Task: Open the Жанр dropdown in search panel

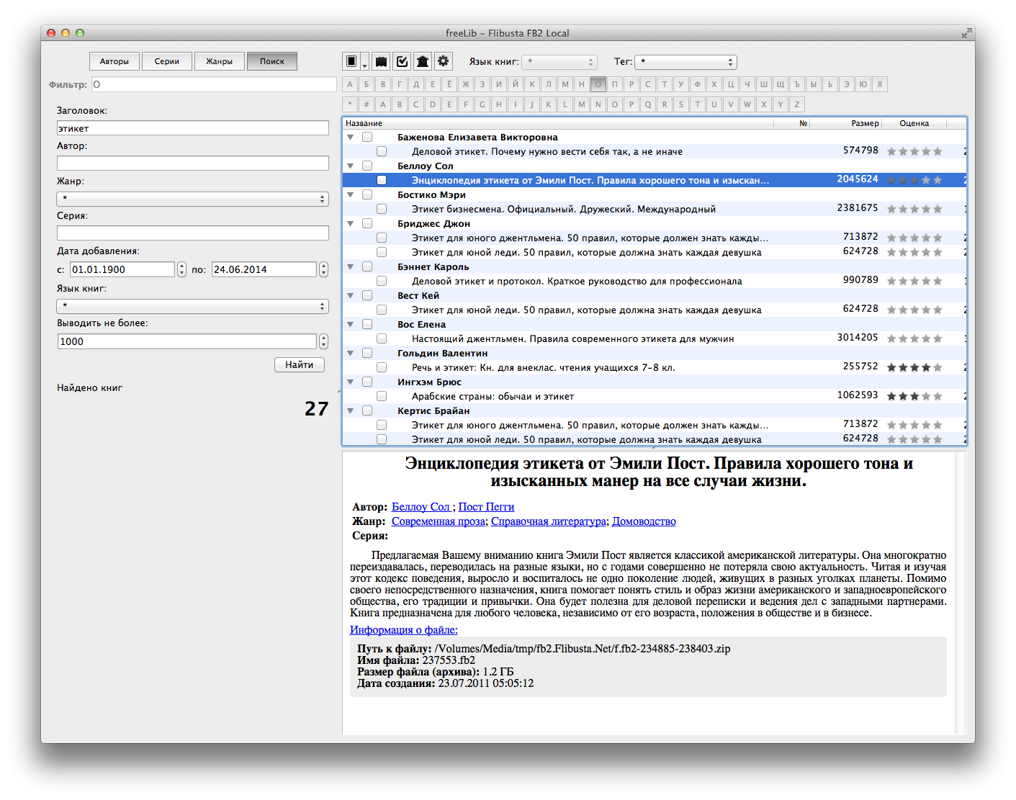Action: pos(192,199)
